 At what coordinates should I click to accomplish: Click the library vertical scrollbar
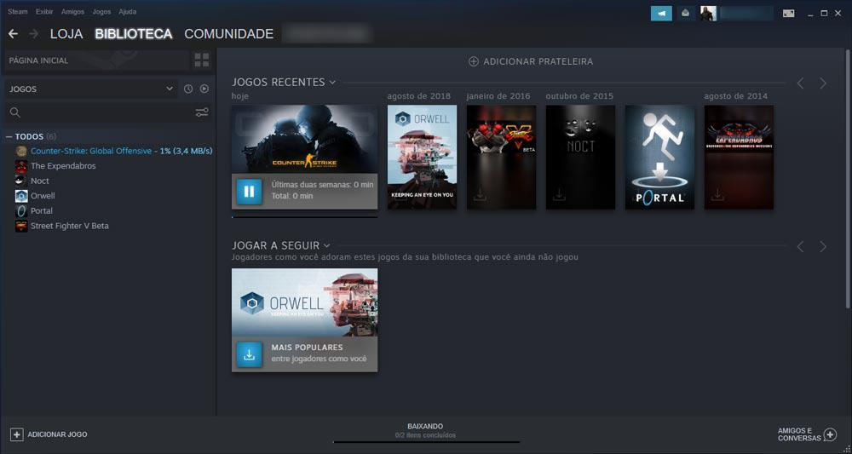[x=849, y=179]
